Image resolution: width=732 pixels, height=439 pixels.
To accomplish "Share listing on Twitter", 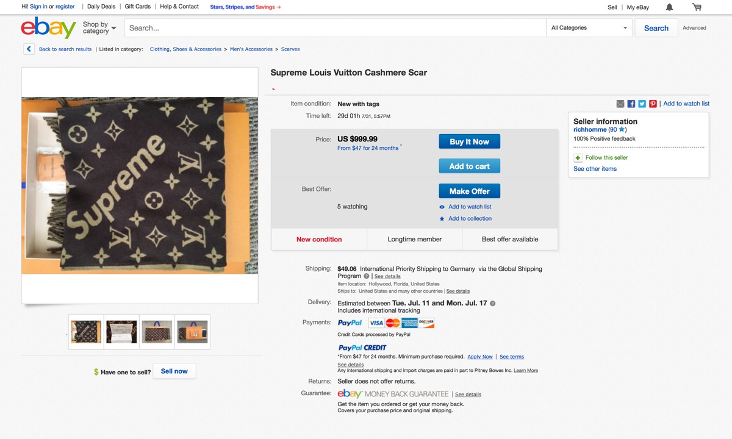I will 642,104.
